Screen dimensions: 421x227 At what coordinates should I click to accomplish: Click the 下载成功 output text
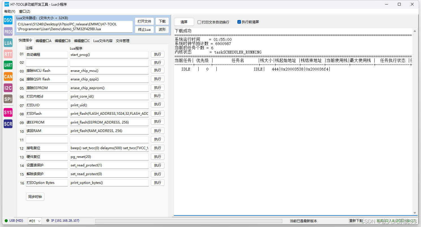[183, 31]
